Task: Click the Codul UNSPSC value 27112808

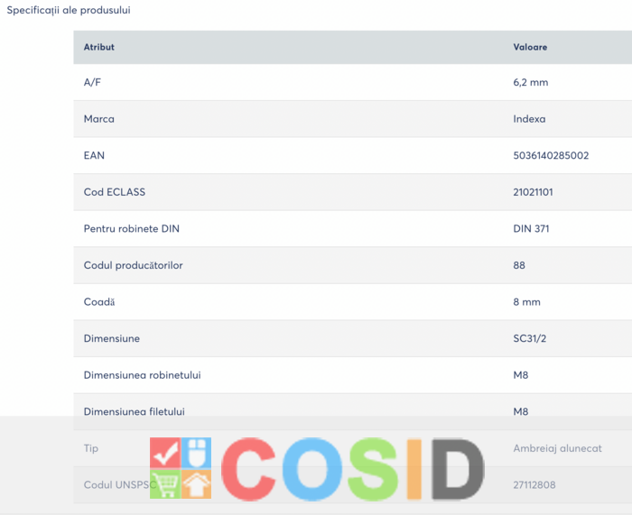Action: click(534, 485)
